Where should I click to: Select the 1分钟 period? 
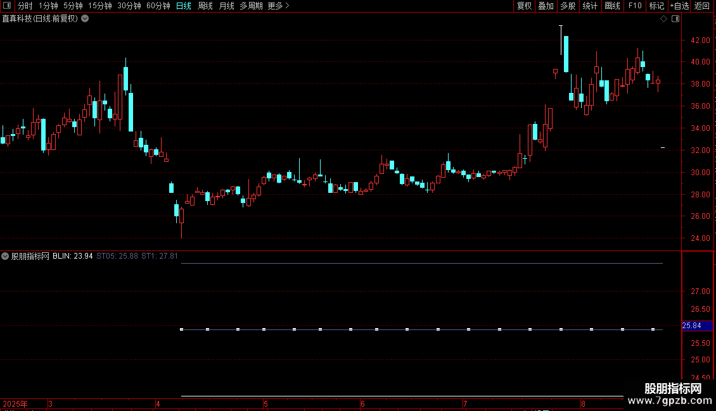(48, 6)
